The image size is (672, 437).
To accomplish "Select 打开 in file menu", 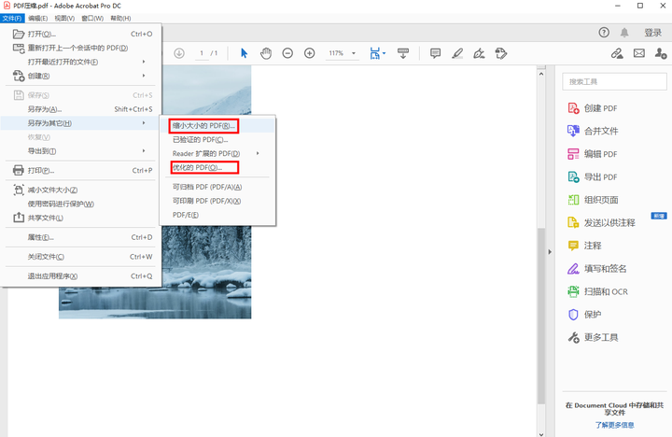I will pyautogui.click(x=81, y=34).
